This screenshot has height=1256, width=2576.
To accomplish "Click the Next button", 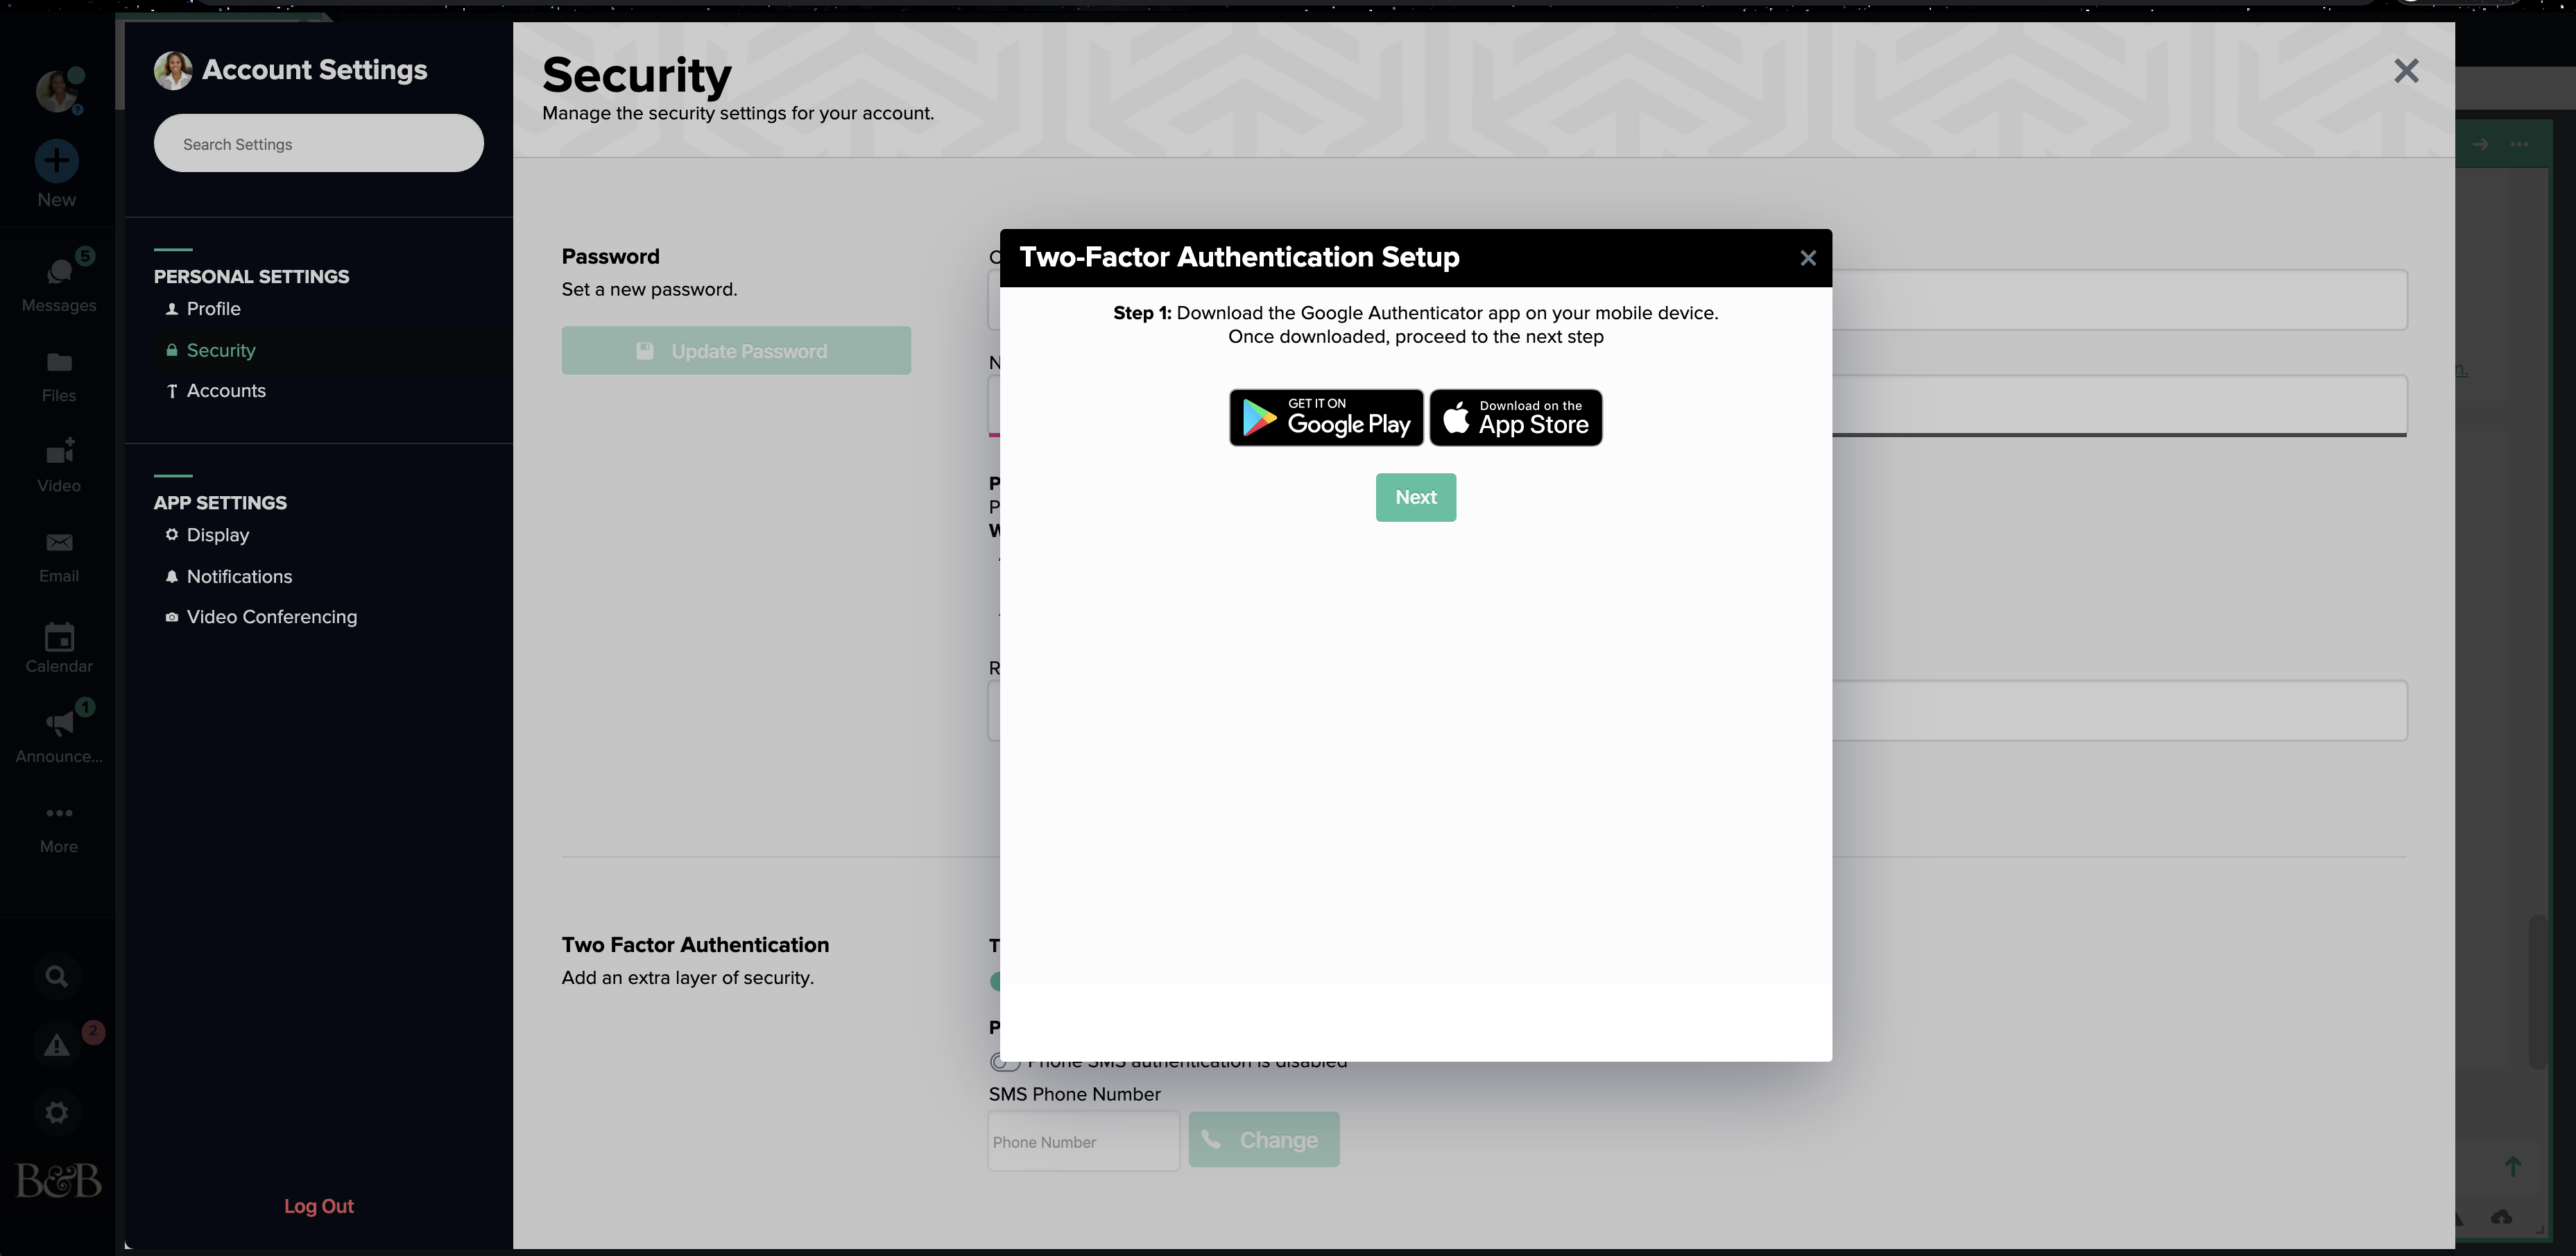I will [x=1416, y=498].
